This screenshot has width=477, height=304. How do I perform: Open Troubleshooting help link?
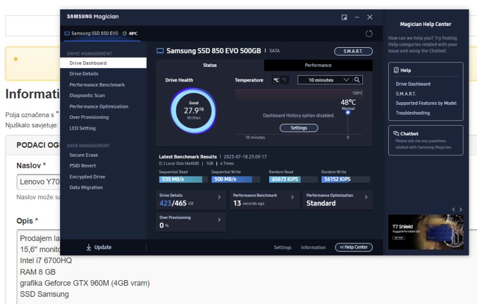tap(413, 113)
